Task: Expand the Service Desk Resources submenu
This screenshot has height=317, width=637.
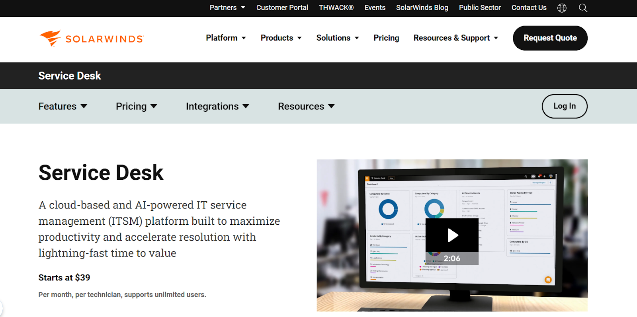Action: pos(306,106)
